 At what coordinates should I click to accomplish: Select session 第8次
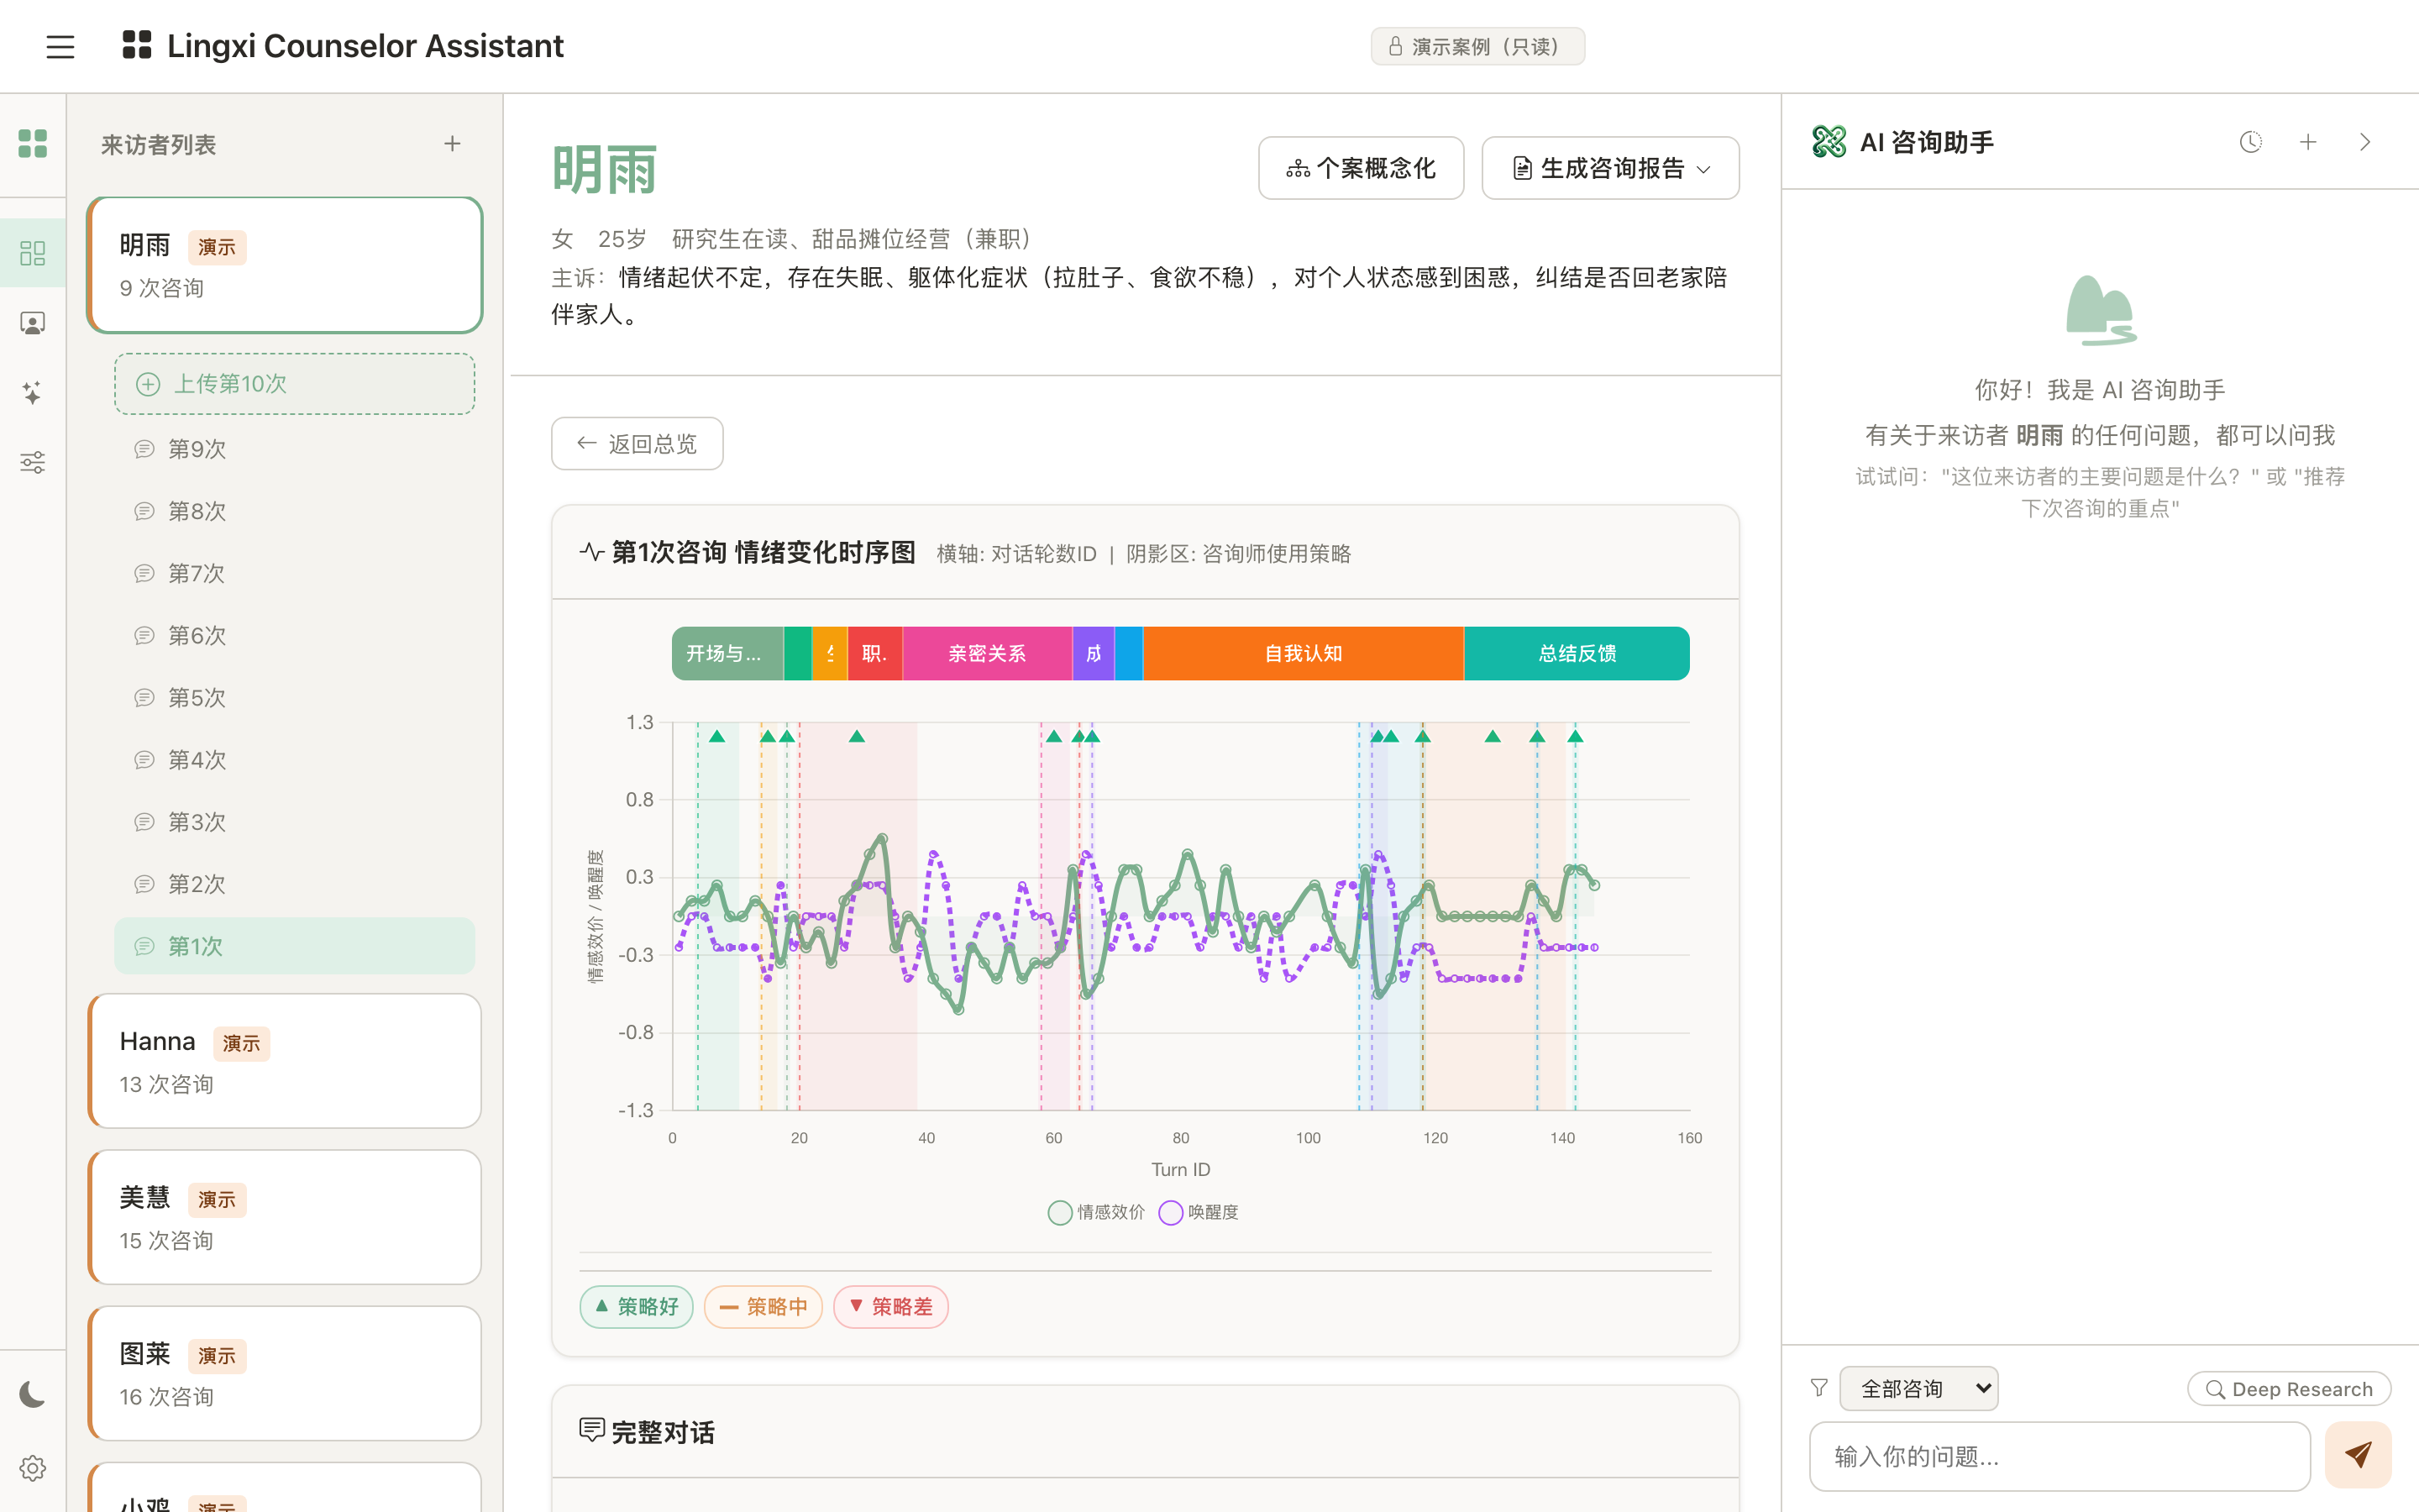click(x=294, y=511)
